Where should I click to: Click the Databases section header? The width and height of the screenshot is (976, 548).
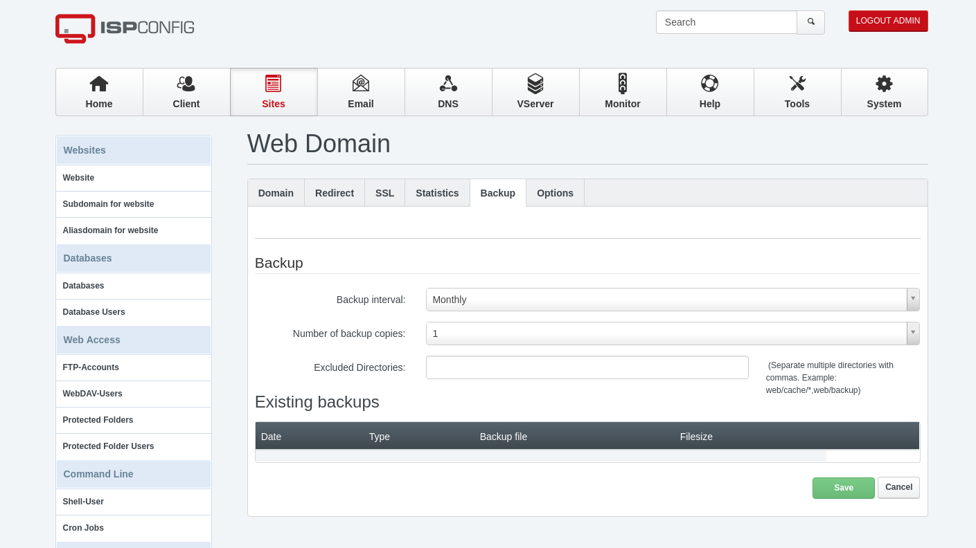pos(134,258)
